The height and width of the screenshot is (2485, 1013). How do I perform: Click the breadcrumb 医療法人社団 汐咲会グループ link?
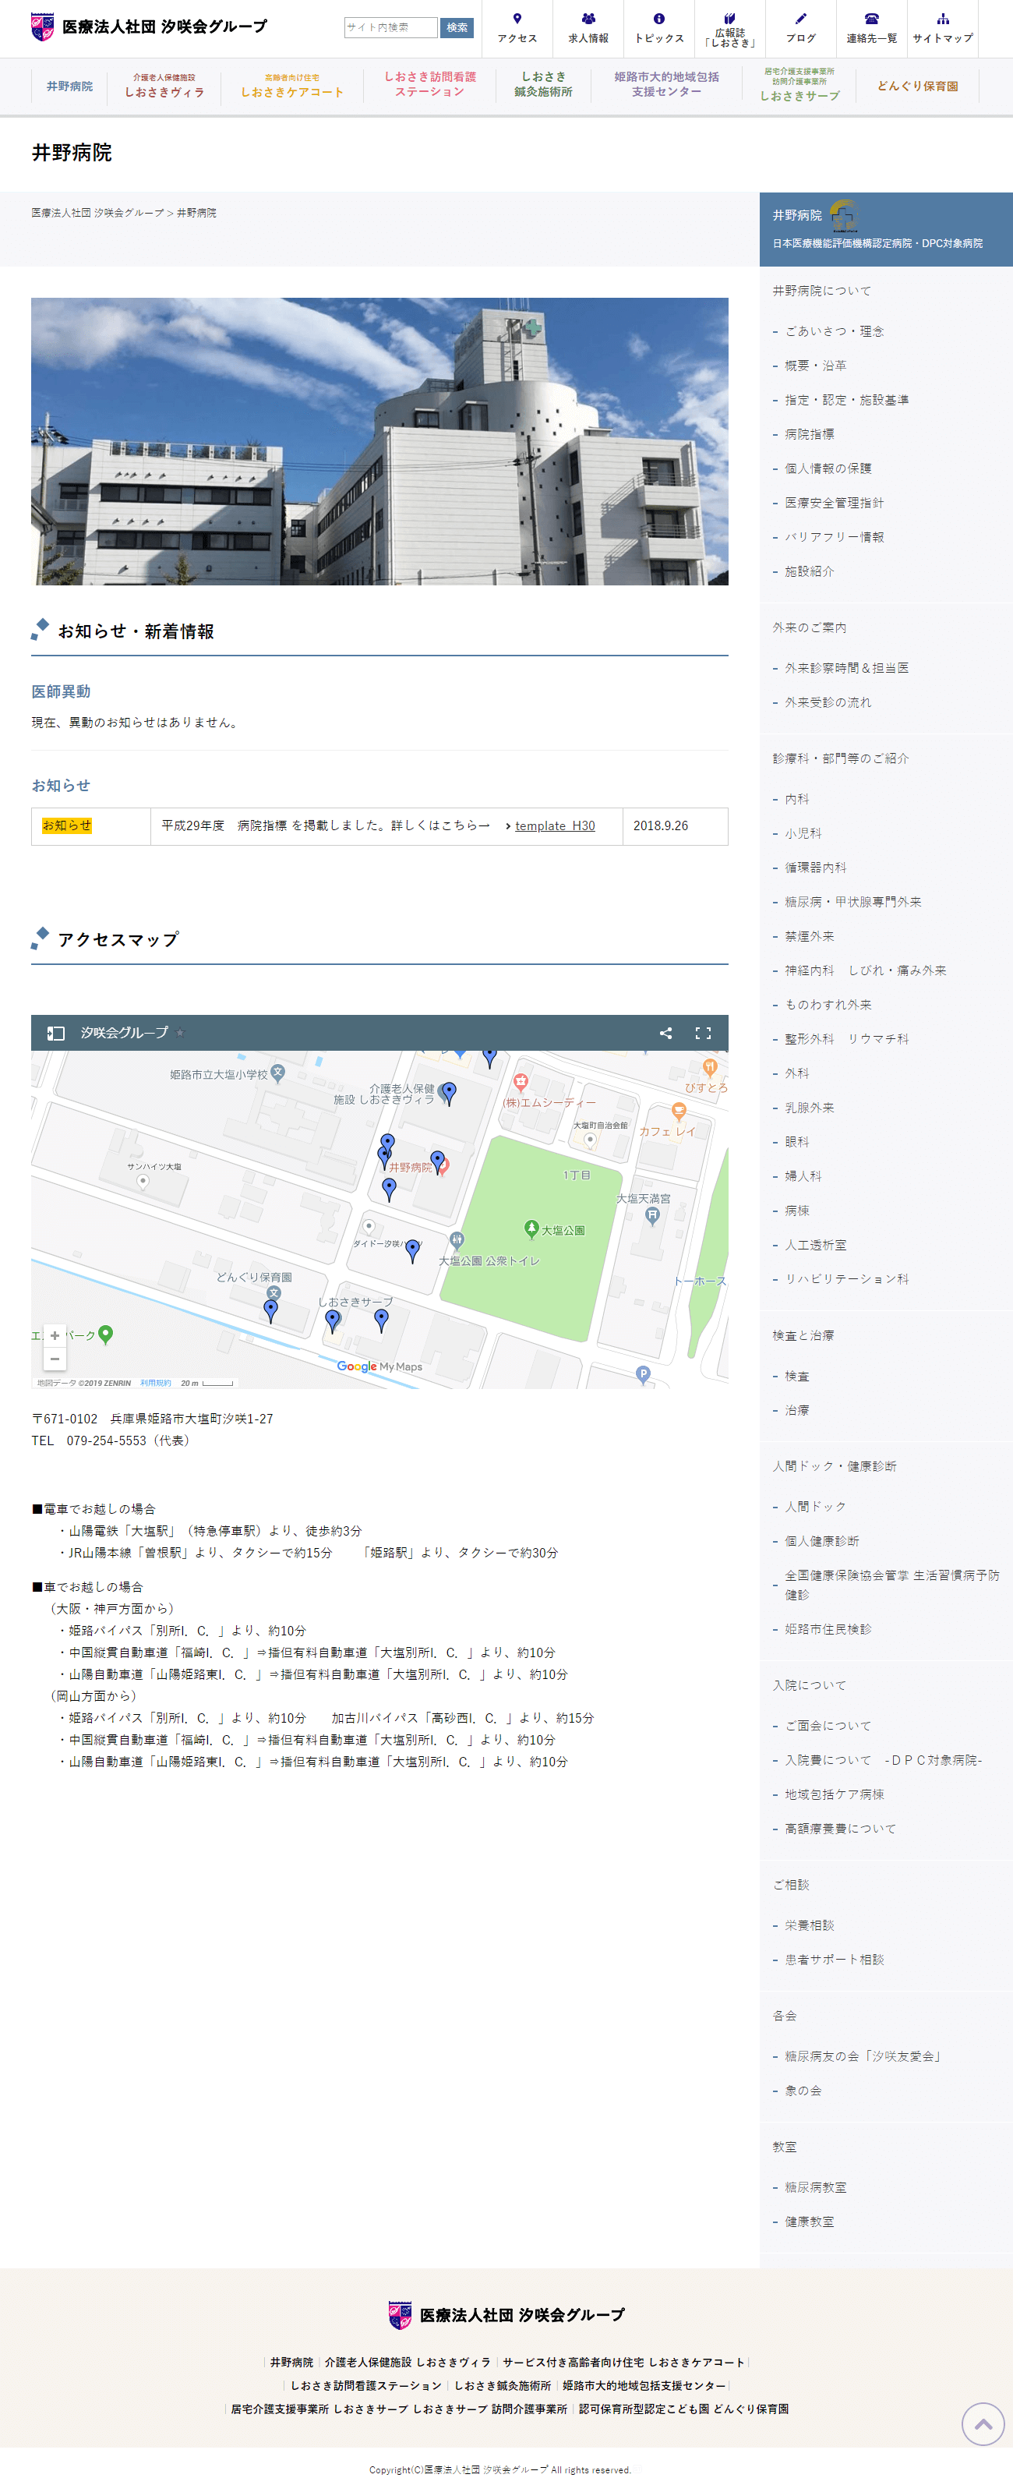coord(97,214)
